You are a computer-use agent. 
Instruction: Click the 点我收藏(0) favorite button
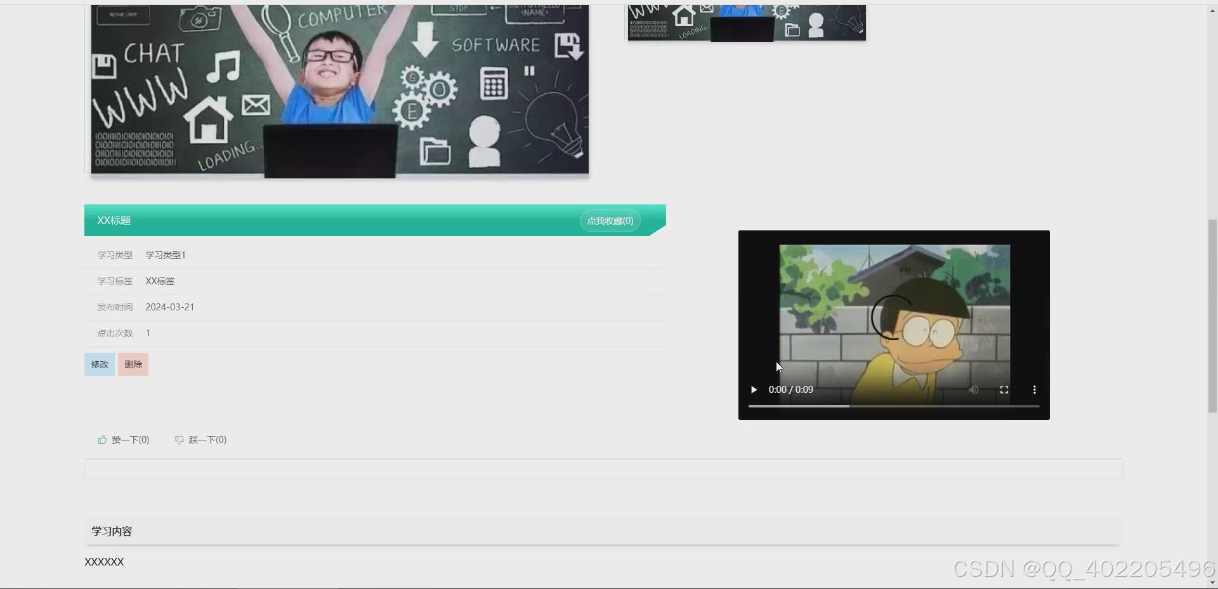(x=610, y=221)
